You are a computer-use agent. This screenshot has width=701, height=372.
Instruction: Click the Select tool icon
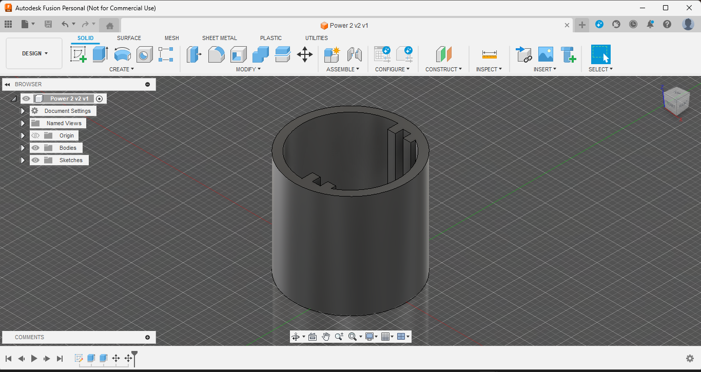point(600,54)
